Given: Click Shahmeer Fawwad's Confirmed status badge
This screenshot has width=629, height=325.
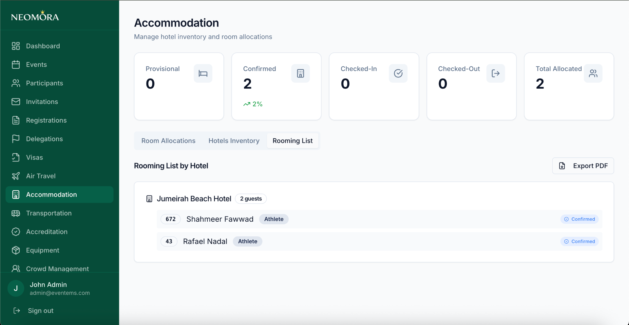Looking at the screenshot, I should pos(579,219).
